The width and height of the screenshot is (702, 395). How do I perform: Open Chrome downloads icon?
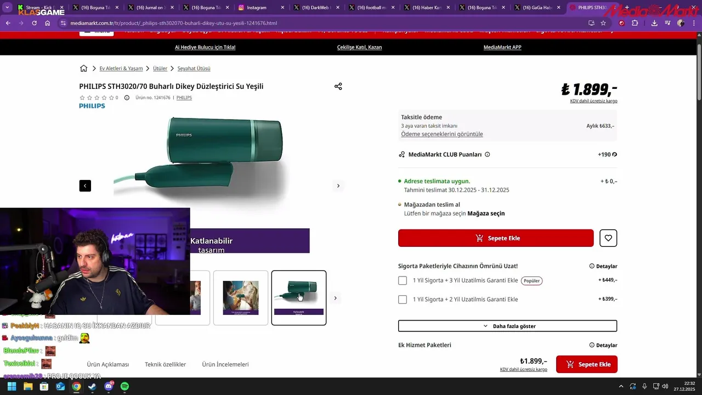click(x=654, y=23)
